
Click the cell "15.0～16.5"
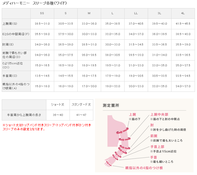[x=42, y=65]
